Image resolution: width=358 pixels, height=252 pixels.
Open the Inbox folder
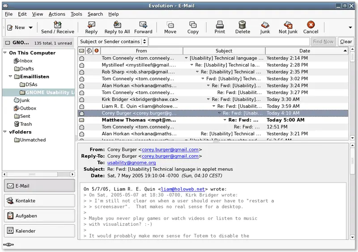click(23, 61)
